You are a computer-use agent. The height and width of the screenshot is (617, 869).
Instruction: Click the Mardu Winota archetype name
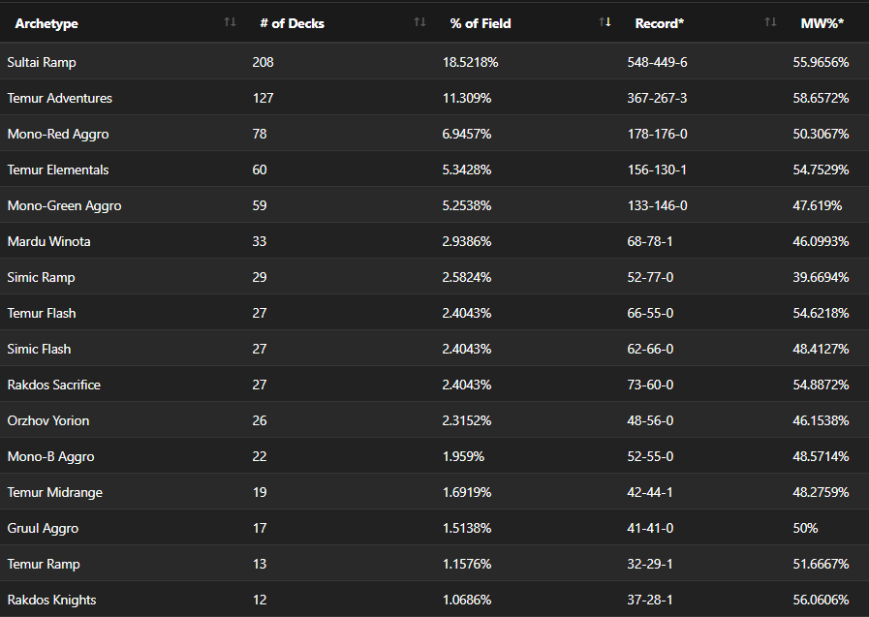(x=48, y=241)
